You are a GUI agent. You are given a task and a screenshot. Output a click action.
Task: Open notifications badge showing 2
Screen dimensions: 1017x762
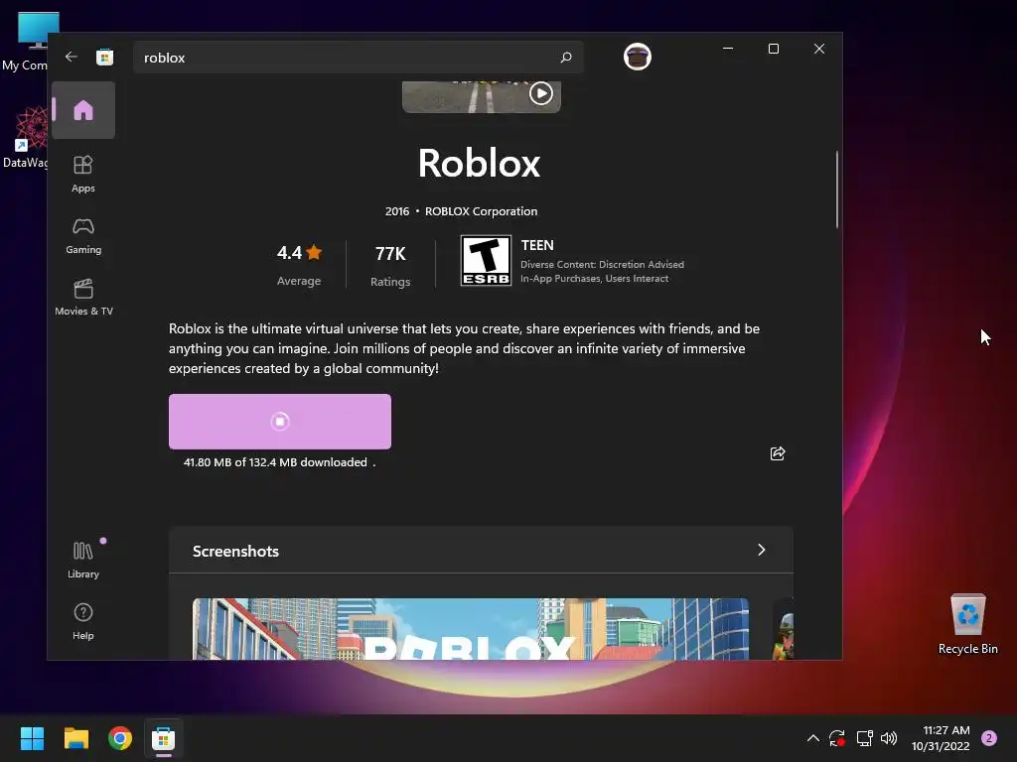(989, 738)
